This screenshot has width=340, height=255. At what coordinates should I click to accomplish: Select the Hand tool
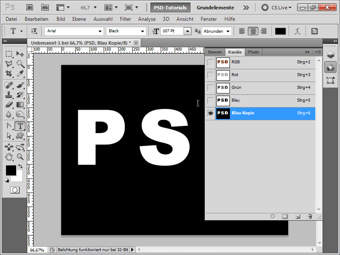pos(8,156)
